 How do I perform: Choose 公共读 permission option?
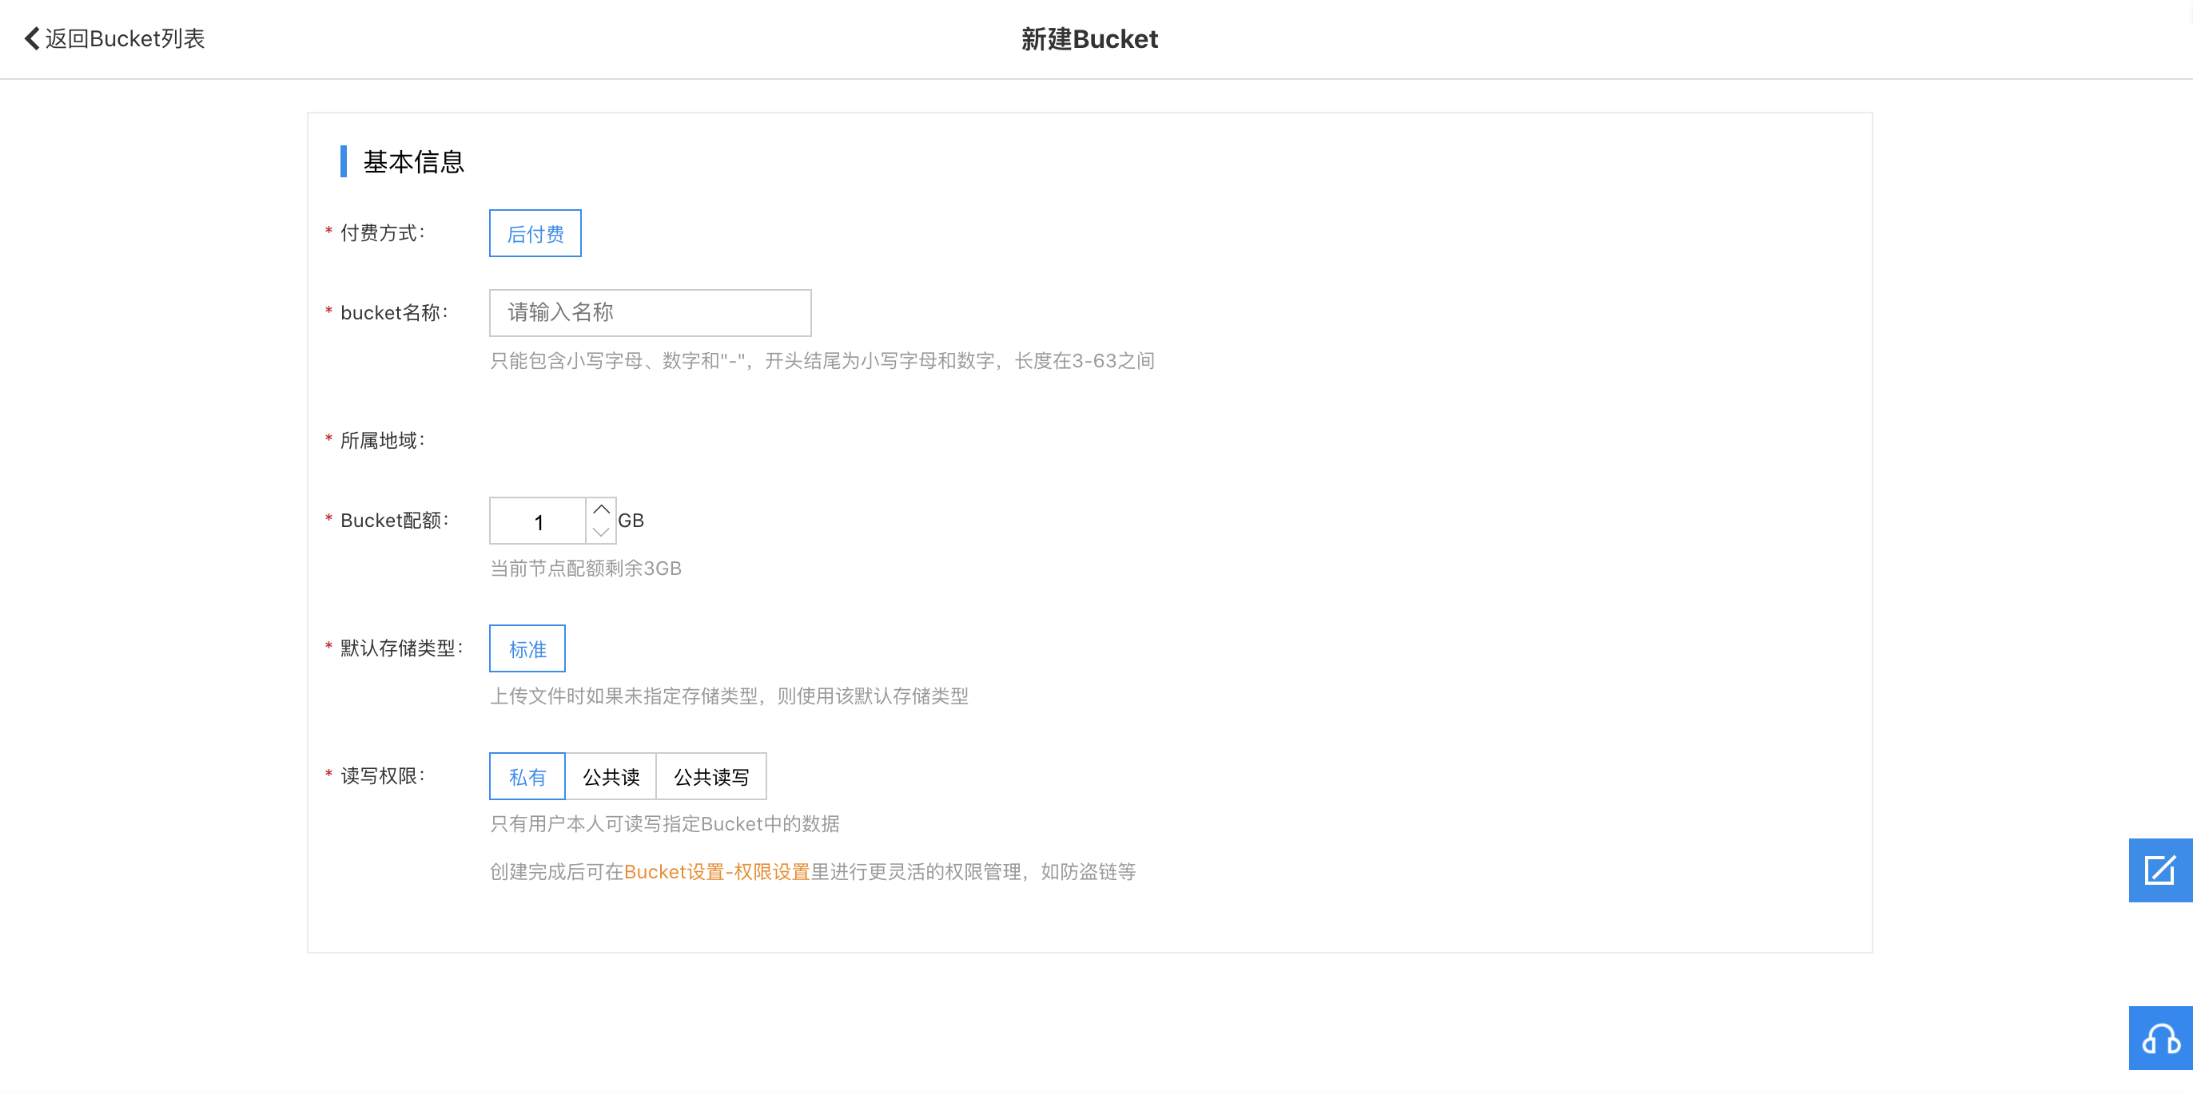[611, 777]
